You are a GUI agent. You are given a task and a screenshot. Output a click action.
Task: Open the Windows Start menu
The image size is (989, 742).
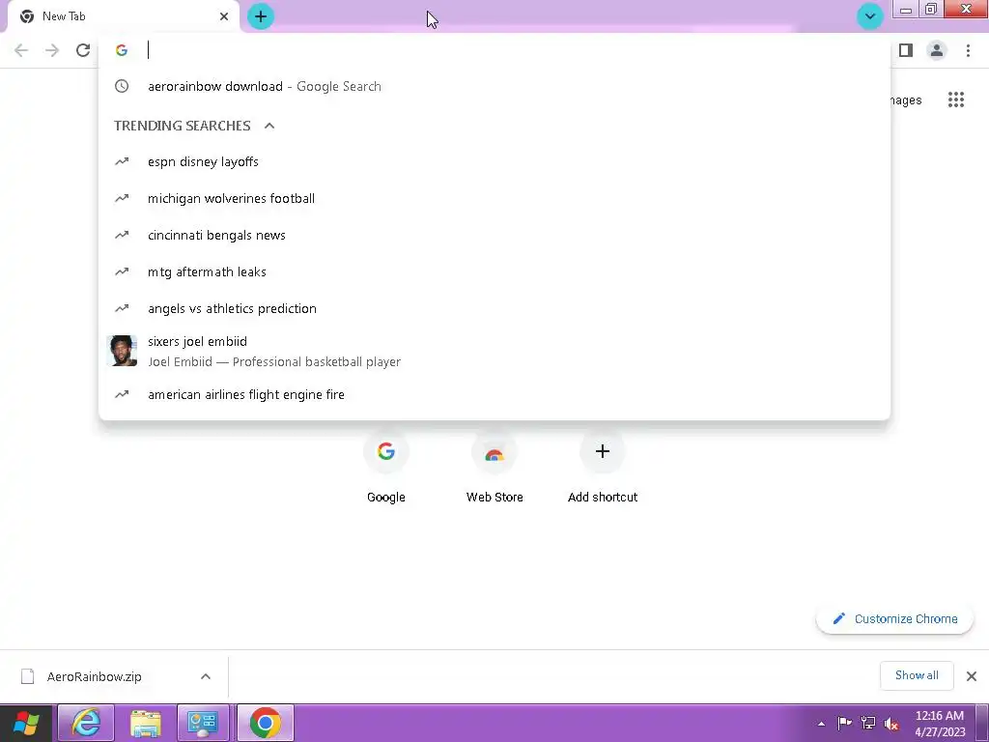click(x=26, y=723)
